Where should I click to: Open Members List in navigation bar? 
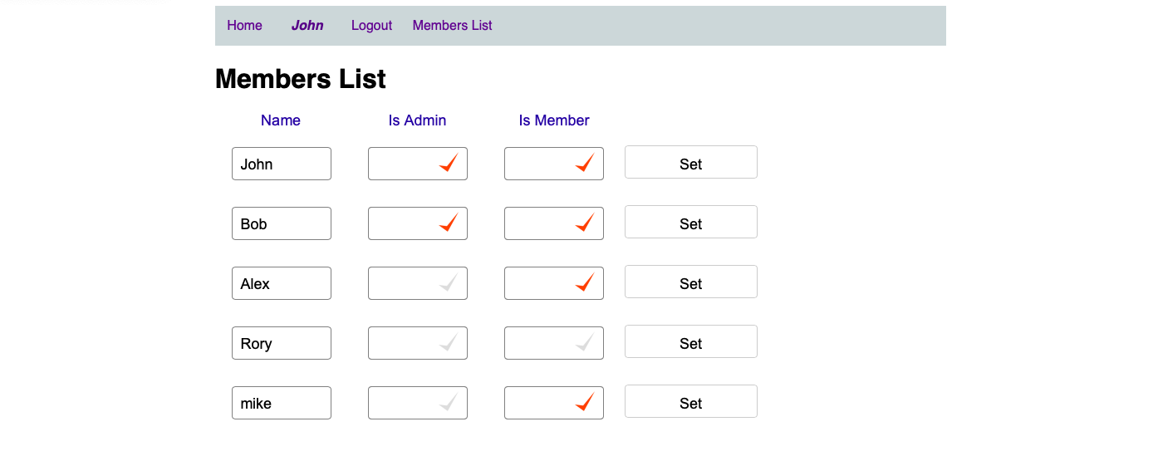452,26
